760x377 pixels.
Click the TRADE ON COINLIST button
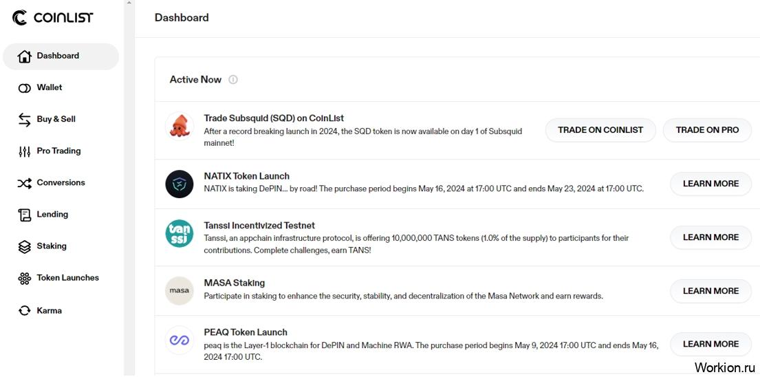(x=600, y=130)
